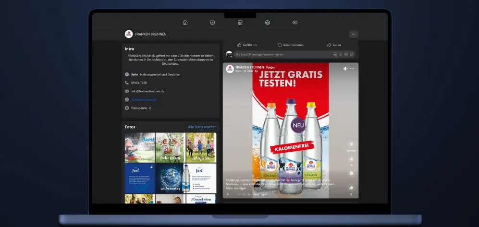Open the Marketplace storefront icon

click(240, 23)
